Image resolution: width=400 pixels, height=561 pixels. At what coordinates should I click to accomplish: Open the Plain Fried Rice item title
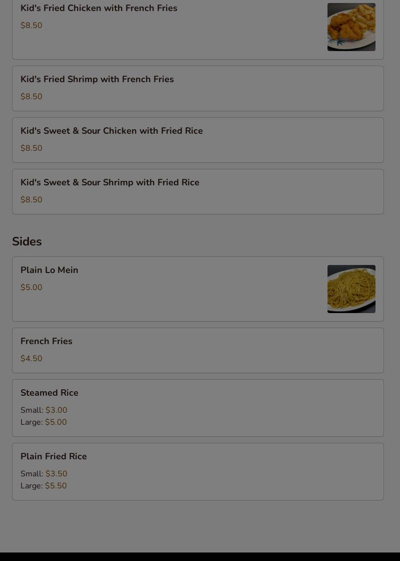pyautogui.click(x=53, y=456)
